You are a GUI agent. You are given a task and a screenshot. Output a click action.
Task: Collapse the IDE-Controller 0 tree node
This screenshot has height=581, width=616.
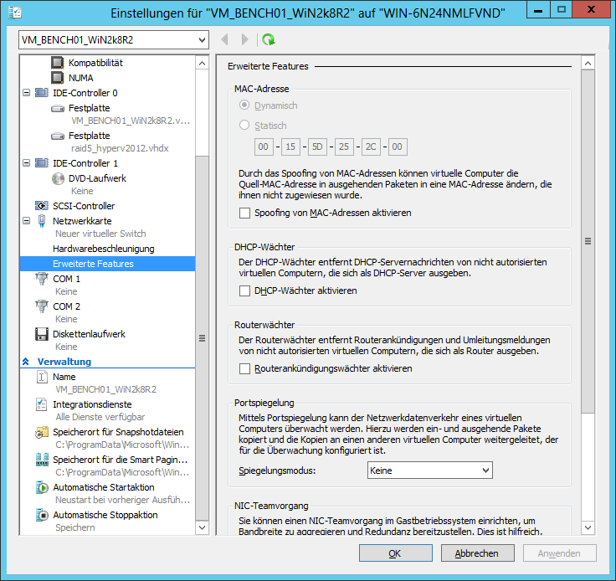point(26,93)
